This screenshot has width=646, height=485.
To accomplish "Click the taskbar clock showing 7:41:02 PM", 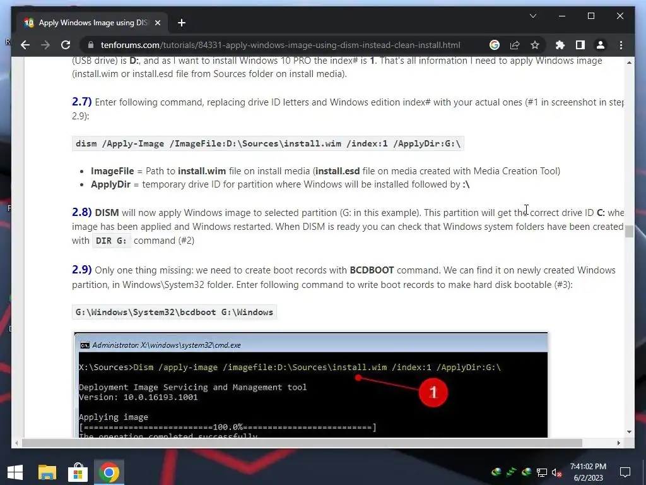I will point(588,472).
